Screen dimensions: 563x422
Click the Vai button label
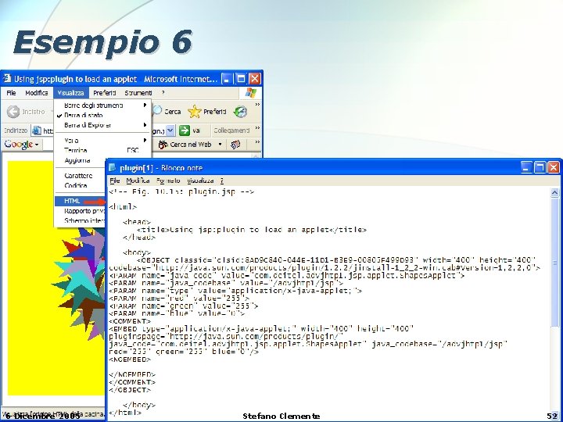click(x=196, y=131)
